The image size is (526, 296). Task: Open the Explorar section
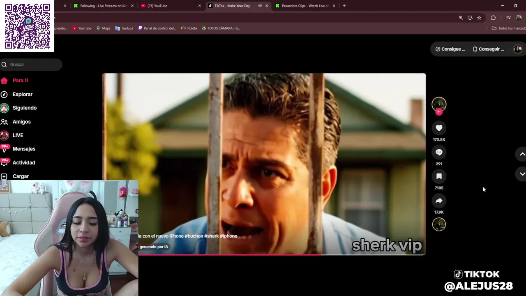16,94
